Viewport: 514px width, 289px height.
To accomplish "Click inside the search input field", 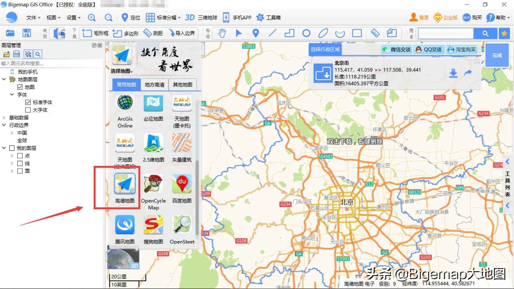I will pyautogui.click(x=445, y=33).
